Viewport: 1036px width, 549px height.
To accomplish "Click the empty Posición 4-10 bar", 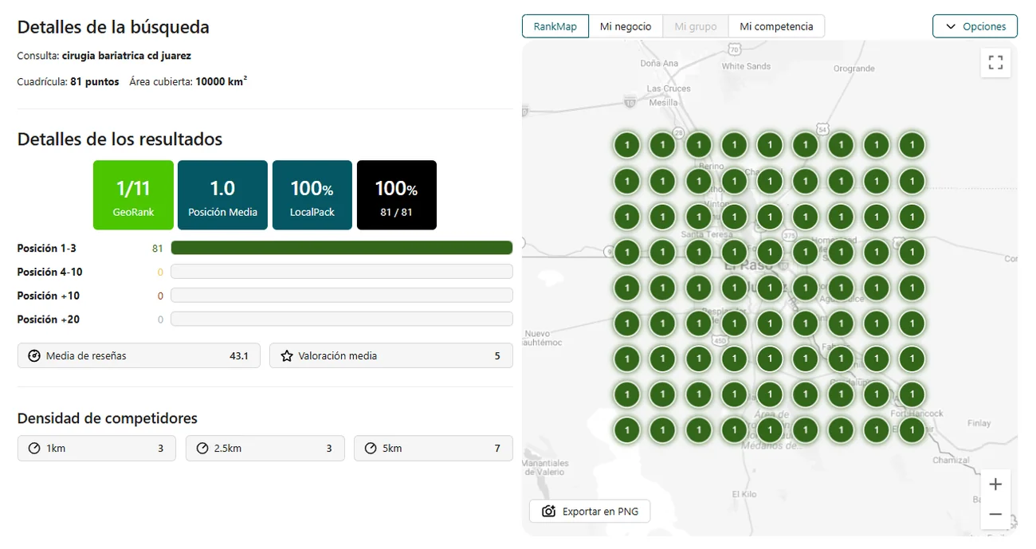I will point(342,272).
